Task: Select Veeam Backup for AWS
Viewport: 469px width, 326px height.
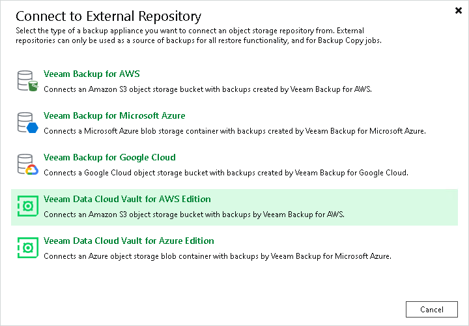Action: 92,74
